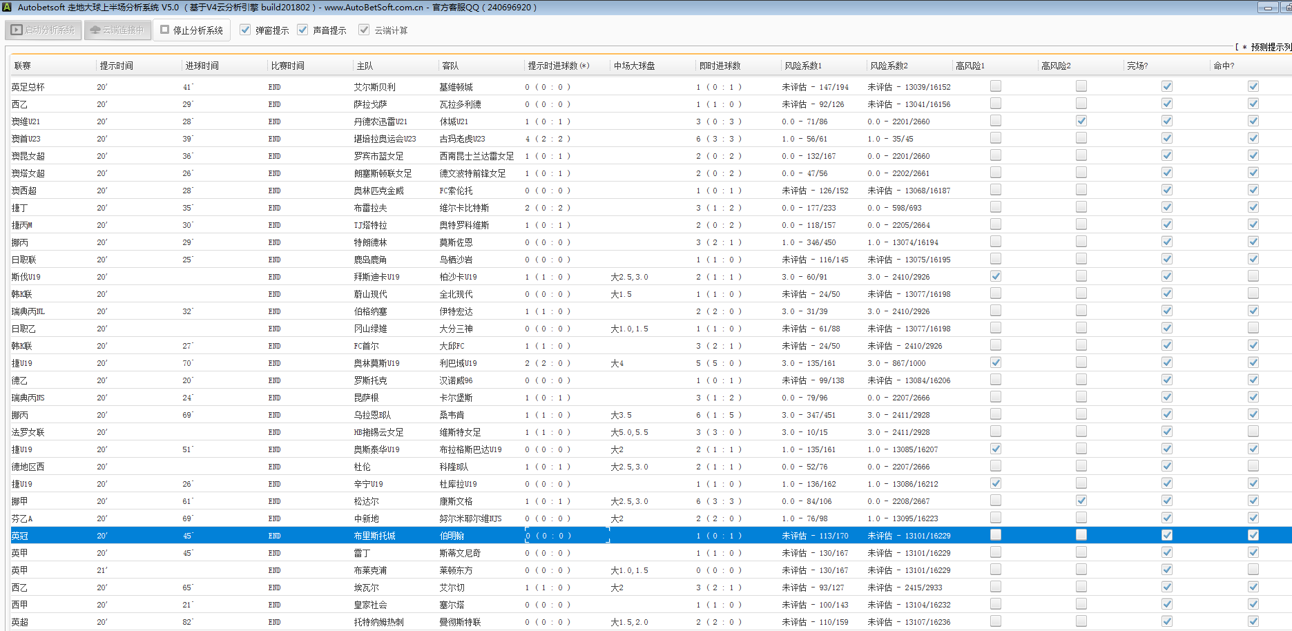Click the highlighted 布里斯托城 row

coord(374,536)
